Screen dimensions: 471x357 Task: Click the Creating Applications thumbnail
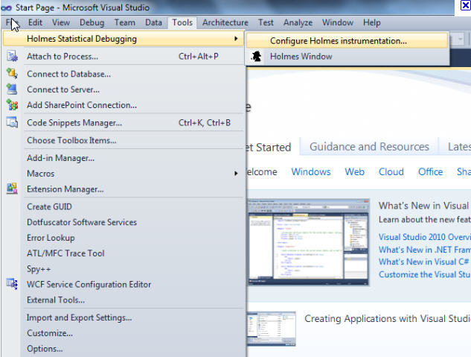tap(272, 329)
